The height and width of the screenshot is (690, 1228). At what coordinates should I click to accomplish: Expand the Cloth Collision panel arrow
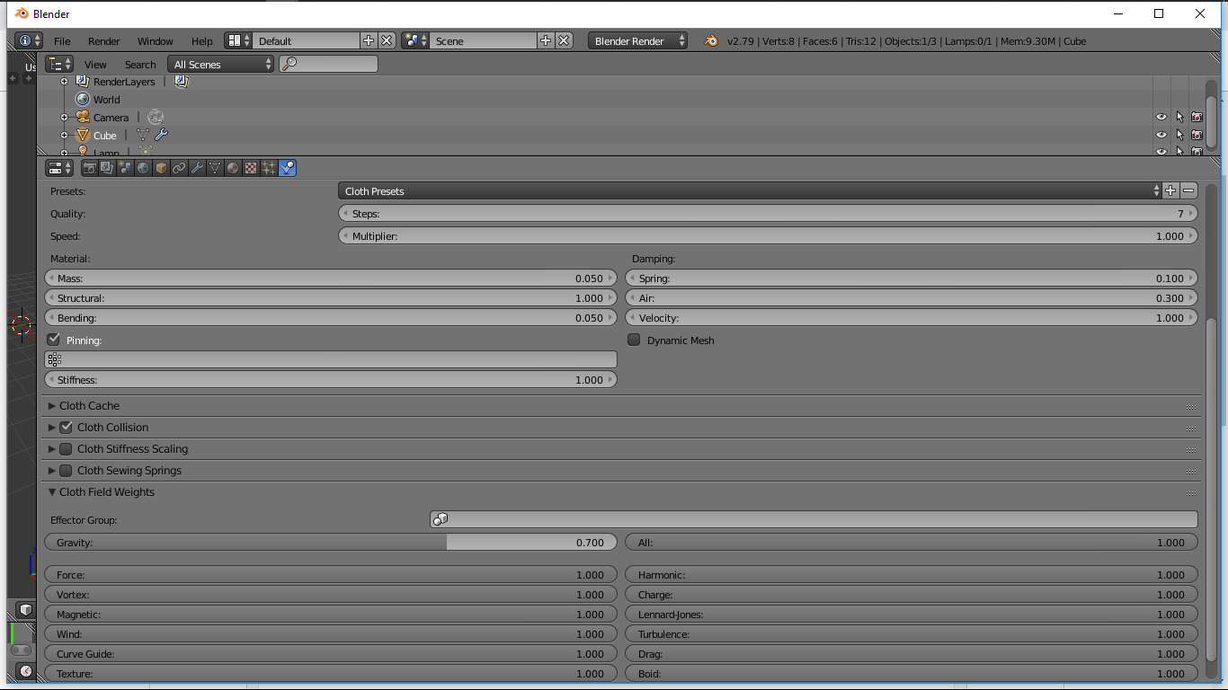click(x=52, y=427)
